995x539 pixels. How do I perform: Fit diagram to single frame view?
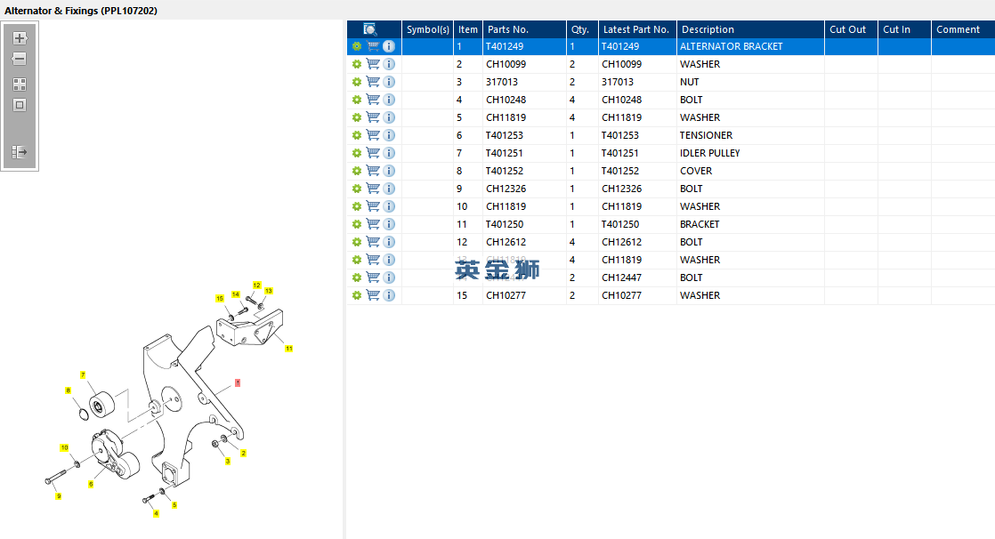[x=20, y=105]
